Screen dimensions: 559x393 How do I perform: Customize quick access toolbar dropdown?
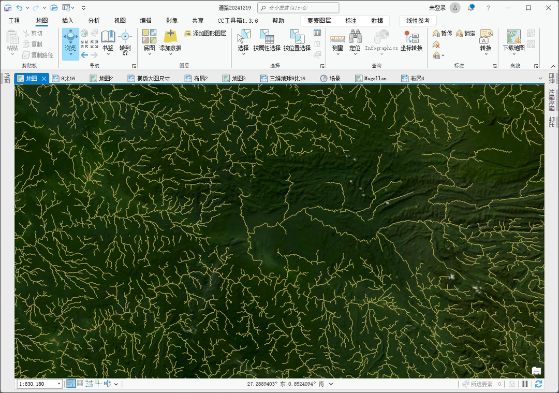click(x=83, y=8)
